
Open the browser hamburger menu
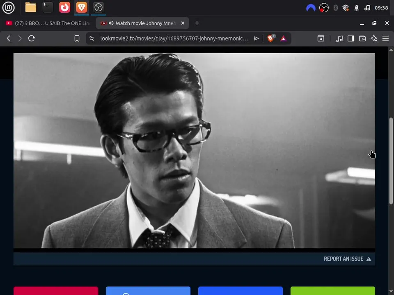tap(385, 39)
